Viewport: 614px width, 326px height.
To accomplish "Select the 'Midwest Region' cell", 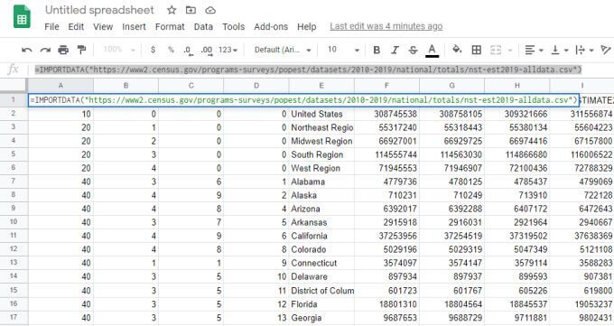I will point(321,141).
